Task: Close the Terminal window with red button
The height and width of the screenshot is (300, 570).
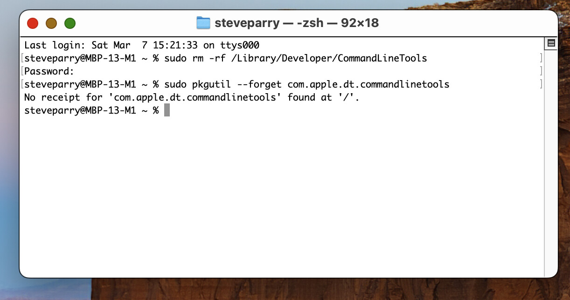Action: (33, 23)
